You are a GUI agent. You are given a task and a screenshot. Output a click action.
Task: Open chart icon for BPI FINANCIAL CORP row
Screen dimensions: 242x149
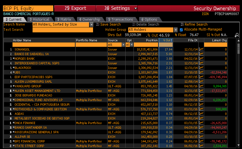click(x=201, y=141)
